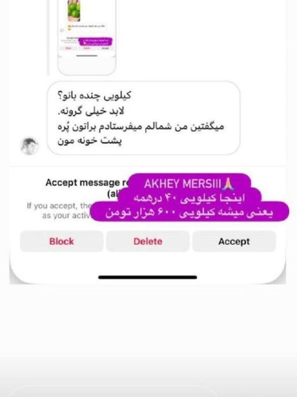Tap the tiny Accept label in nested thumbnail
Screen dimensions: 297x397
pos(105,48)
